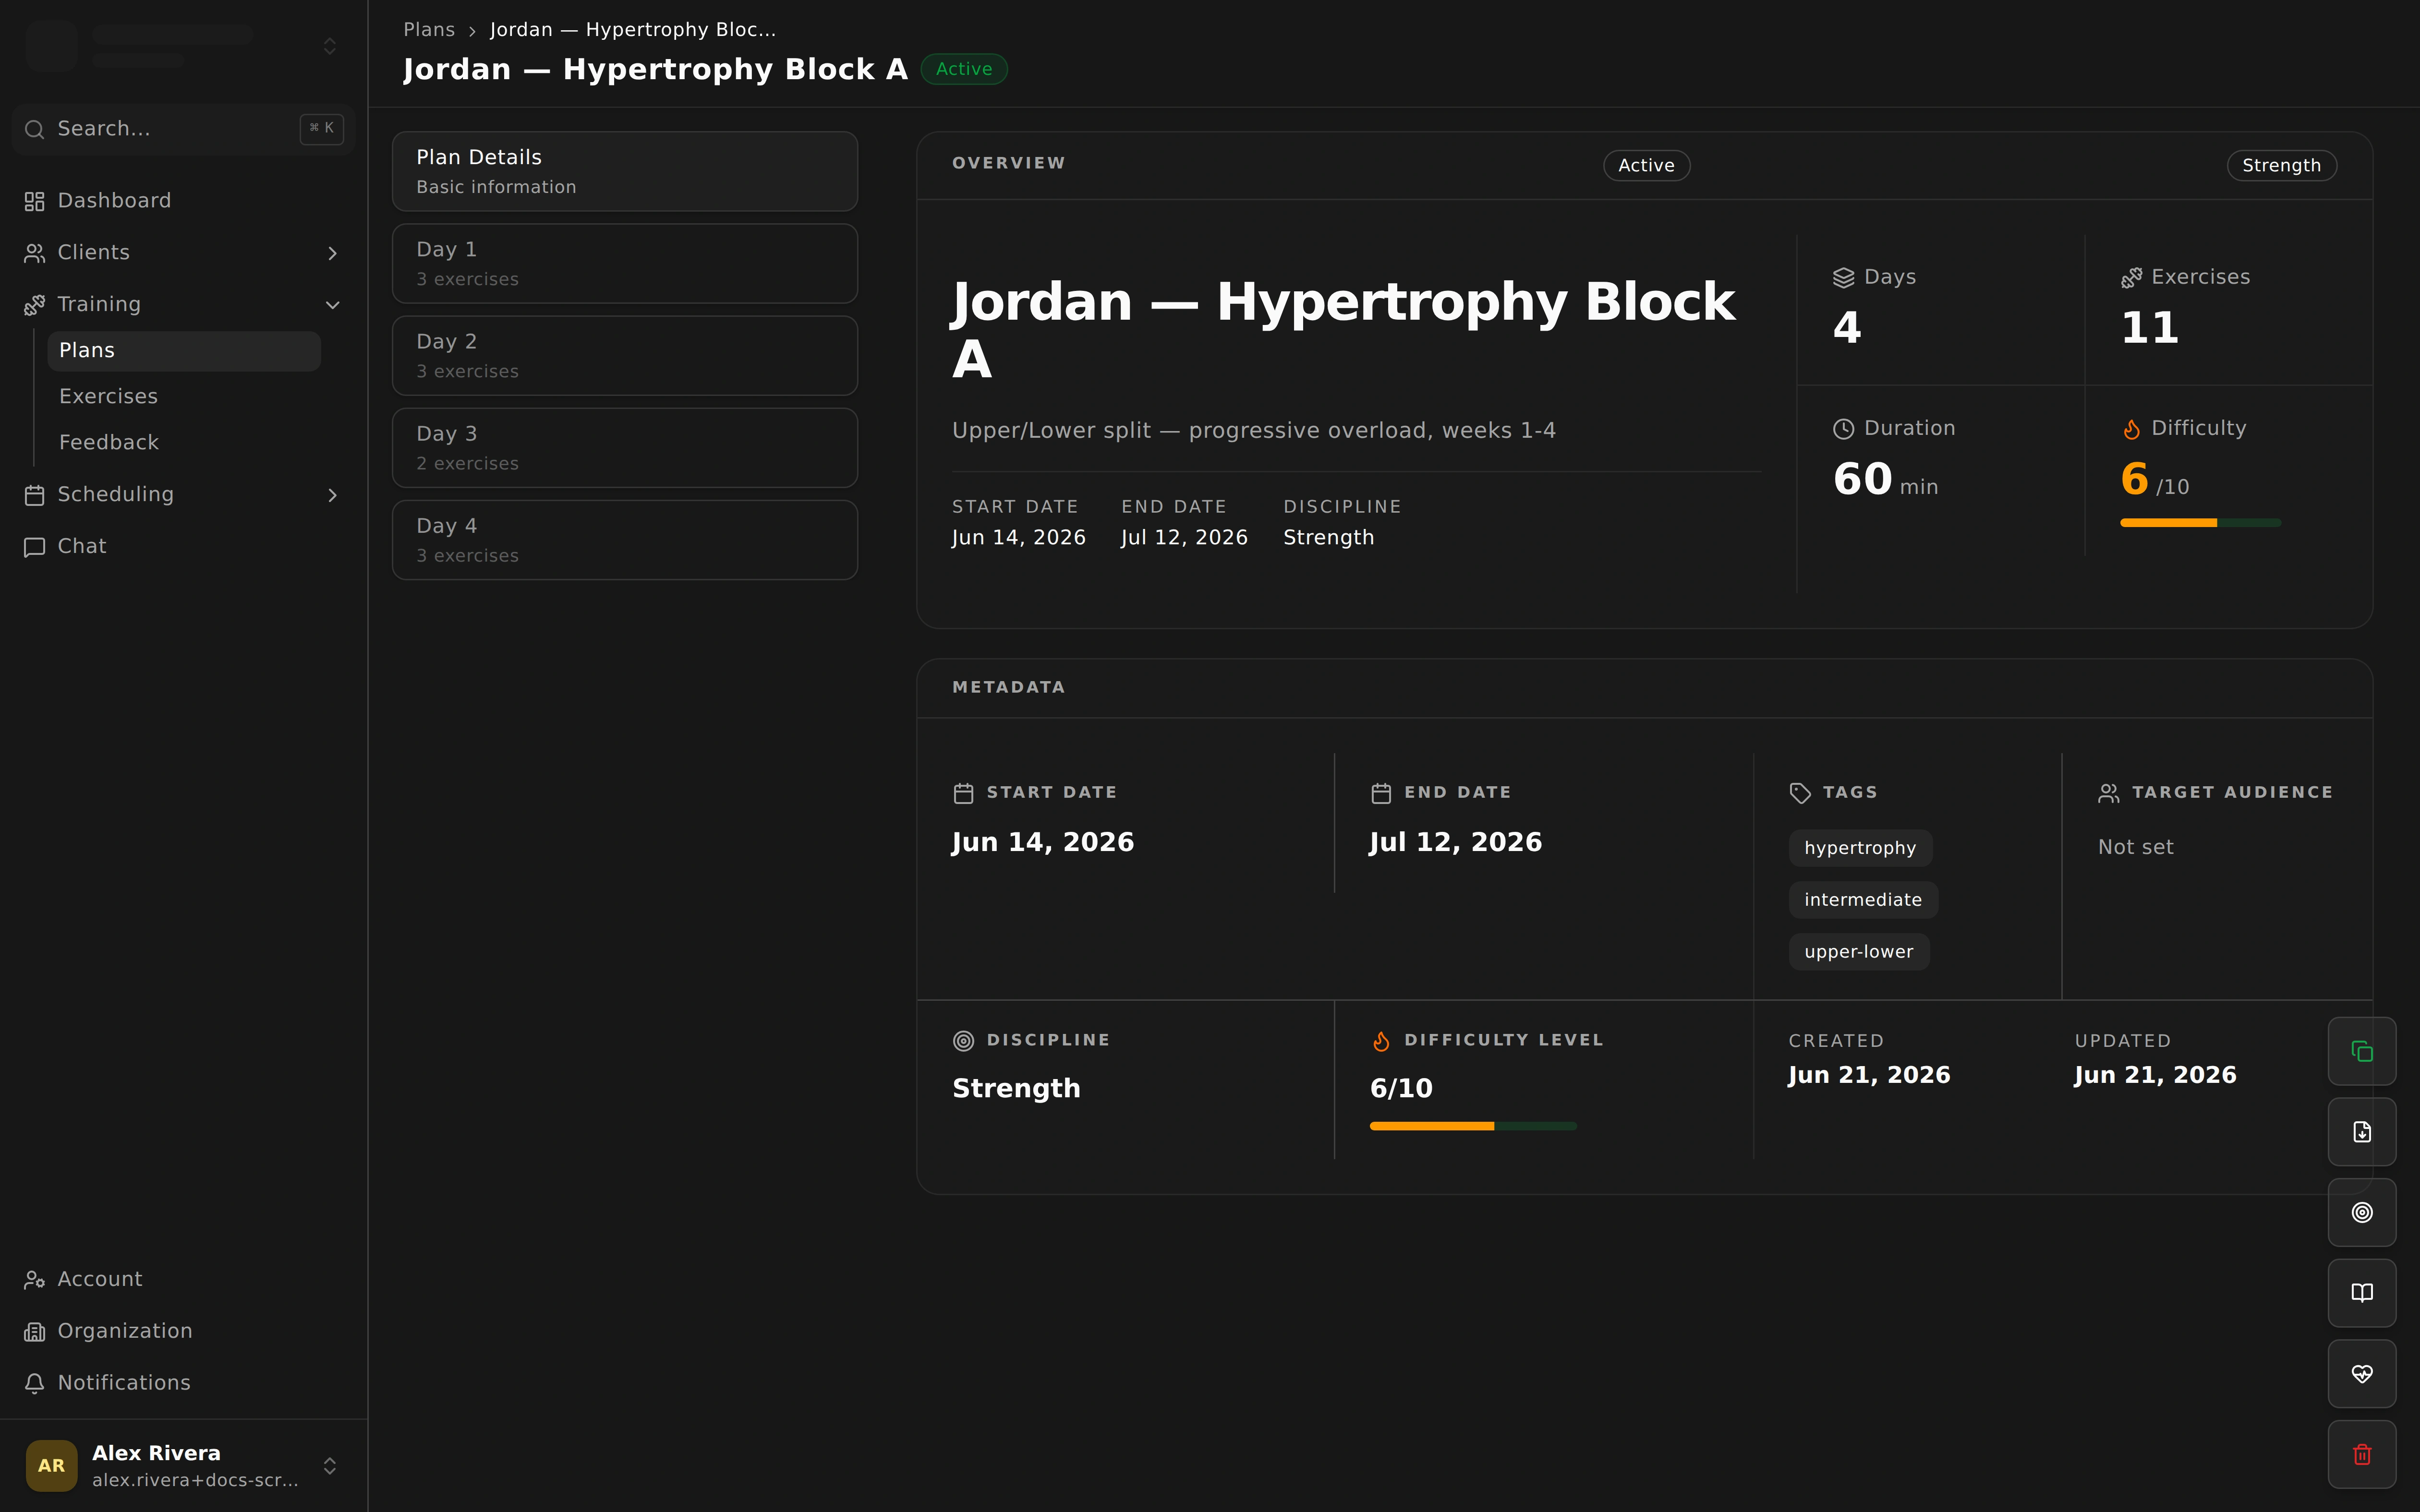Click the red trash delete icon
This screenshot has width=2420, height=1512.
pyautogui.click(x=2362, y=1454)
